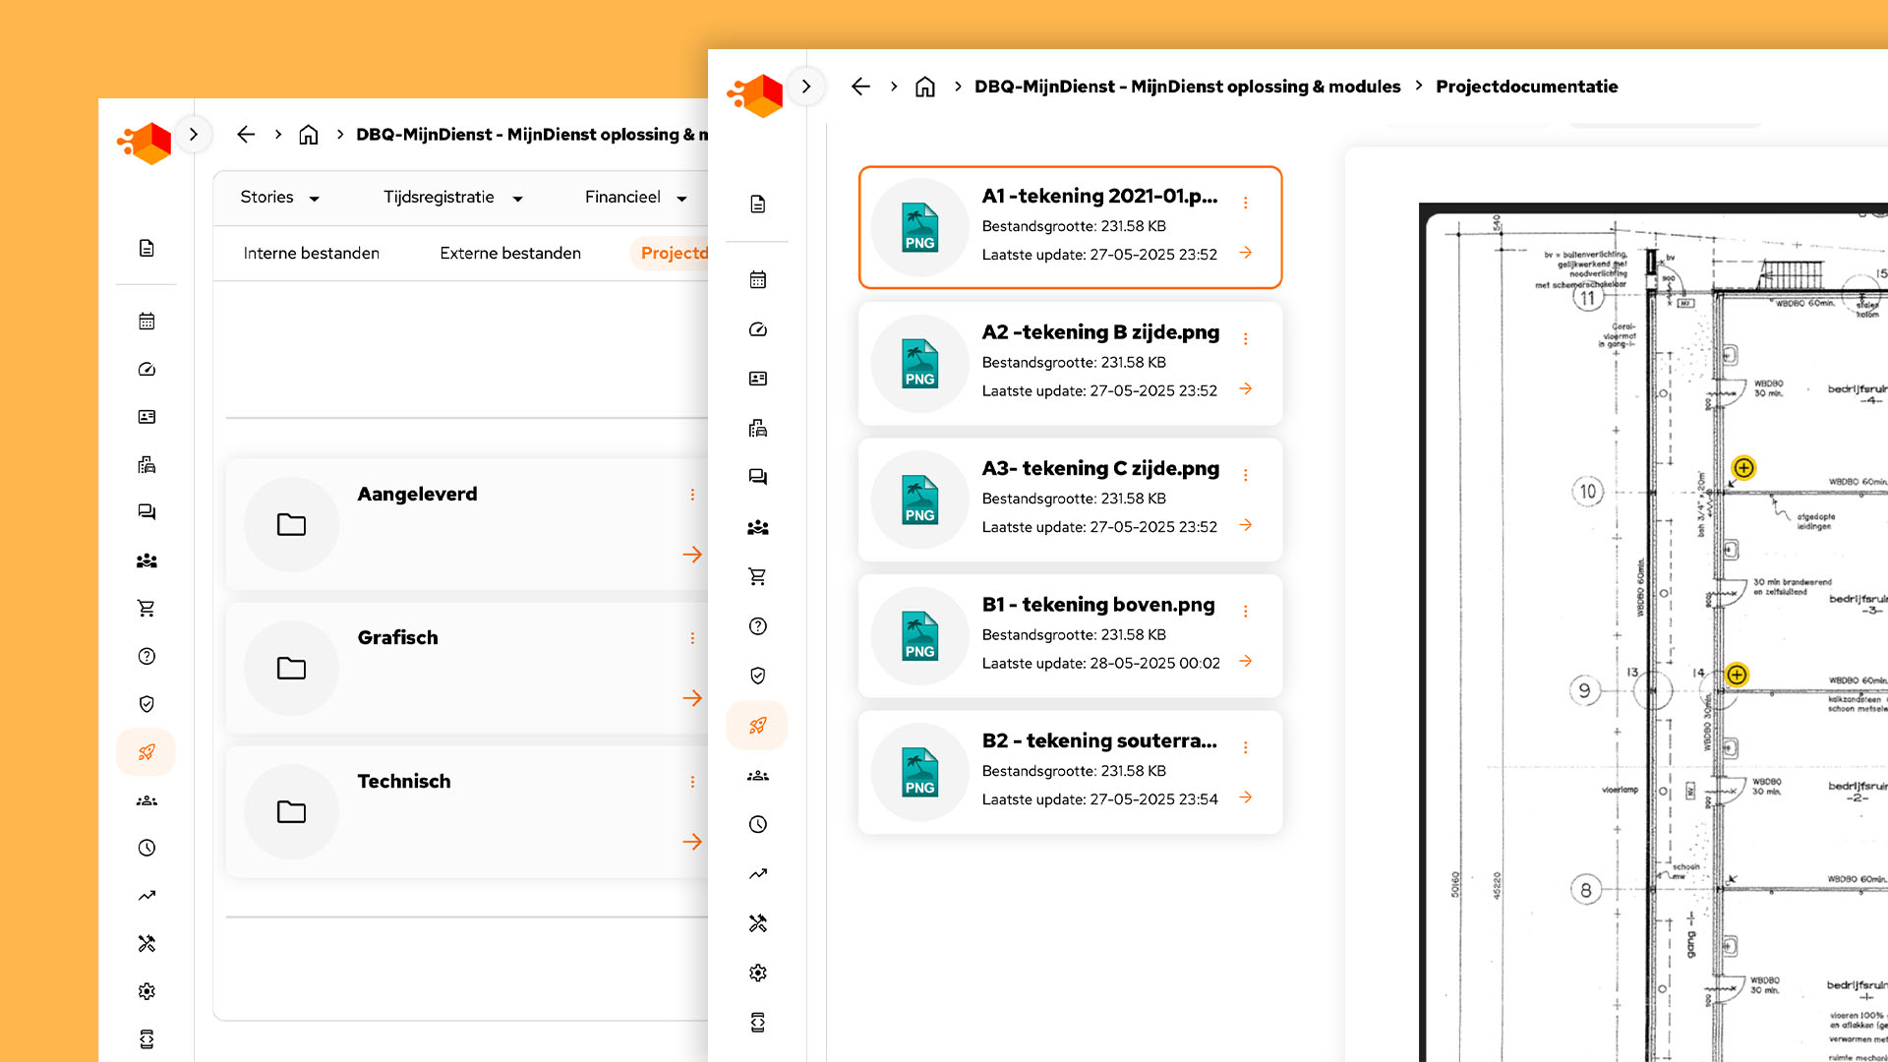Click the Projectdocumentatie breadcrumb link
Viewport: 1888px width, 1062px height.
click(x=1526, y=87)
